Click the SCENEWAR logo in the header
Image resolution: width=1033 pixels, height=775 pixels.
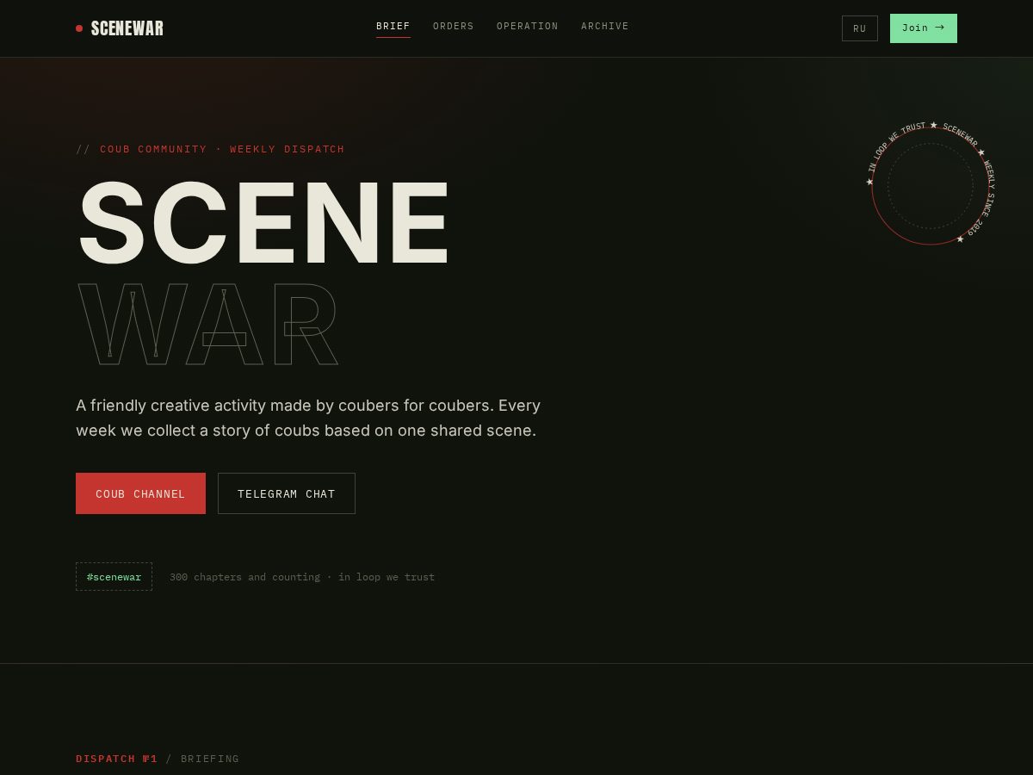[x=120, y=28]
